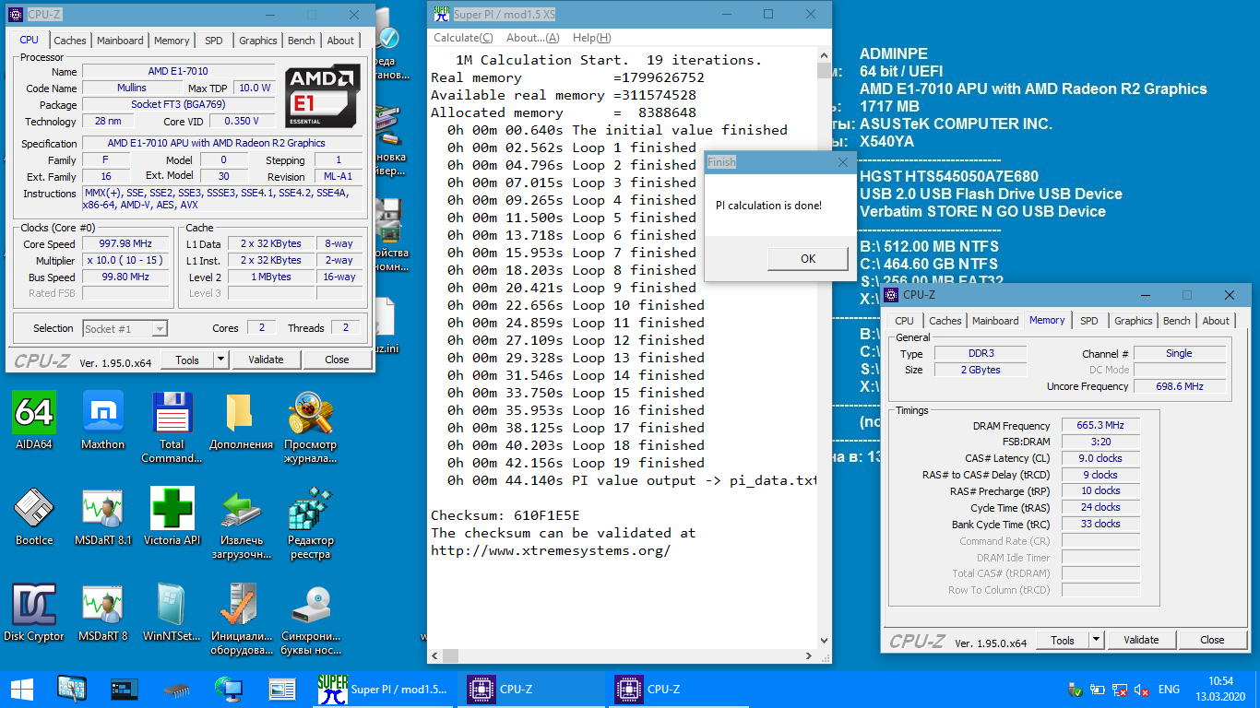Click Validate in lower-right CPU-Z window

point(1141,640)
